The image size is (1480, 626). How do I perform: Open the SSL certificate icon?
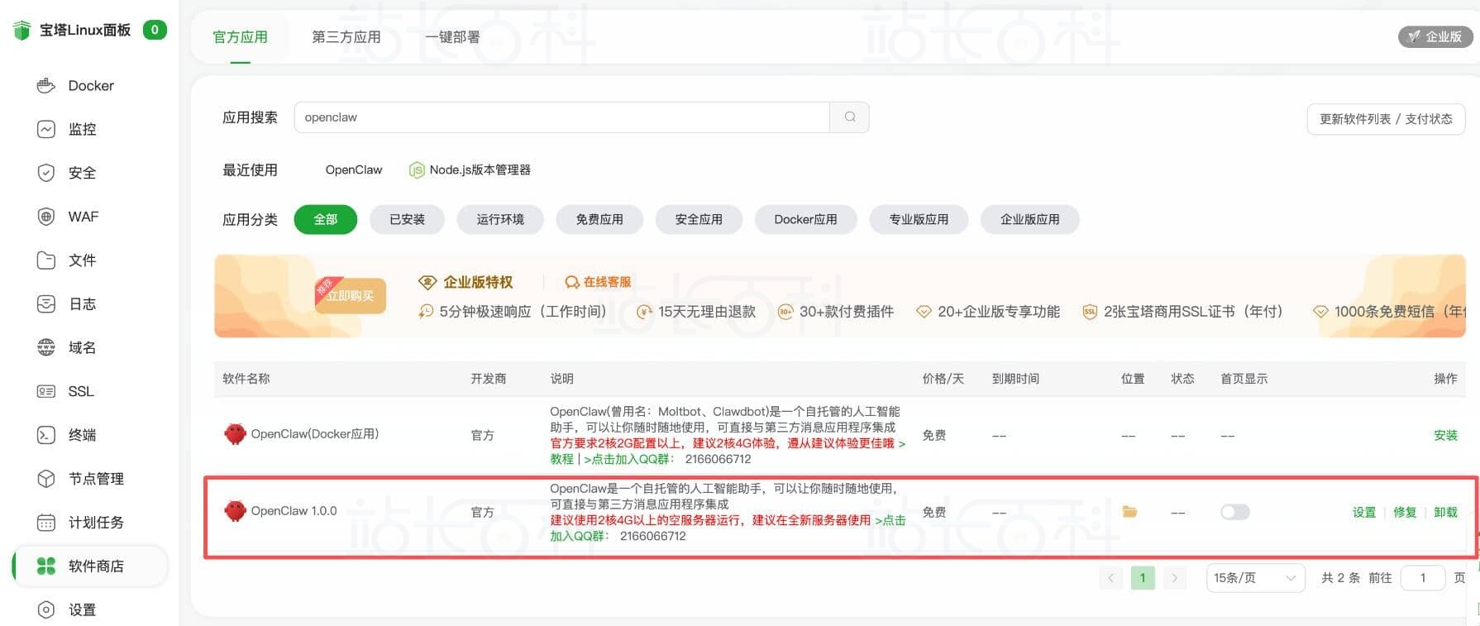tap(46, 391)
